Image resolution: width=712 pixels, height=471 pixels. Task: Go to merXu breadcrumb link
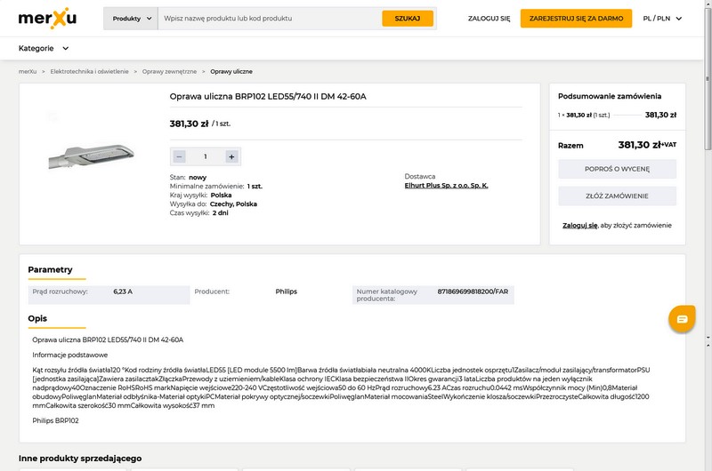point(28,72)
